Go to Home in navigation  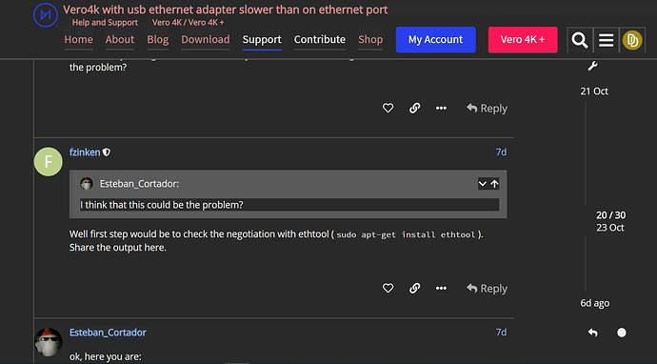click(x=78, y=39)
